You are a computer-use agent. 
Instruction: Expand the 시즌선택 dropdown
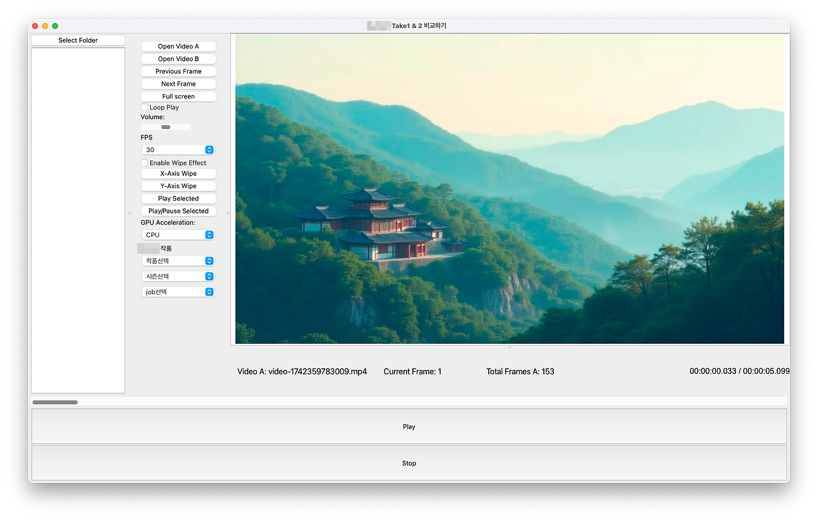178,276
